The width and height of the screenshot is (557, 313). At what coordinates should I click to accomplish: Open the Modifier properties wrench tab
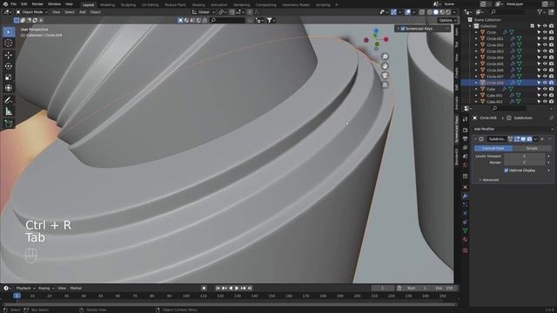coord(466,196)
